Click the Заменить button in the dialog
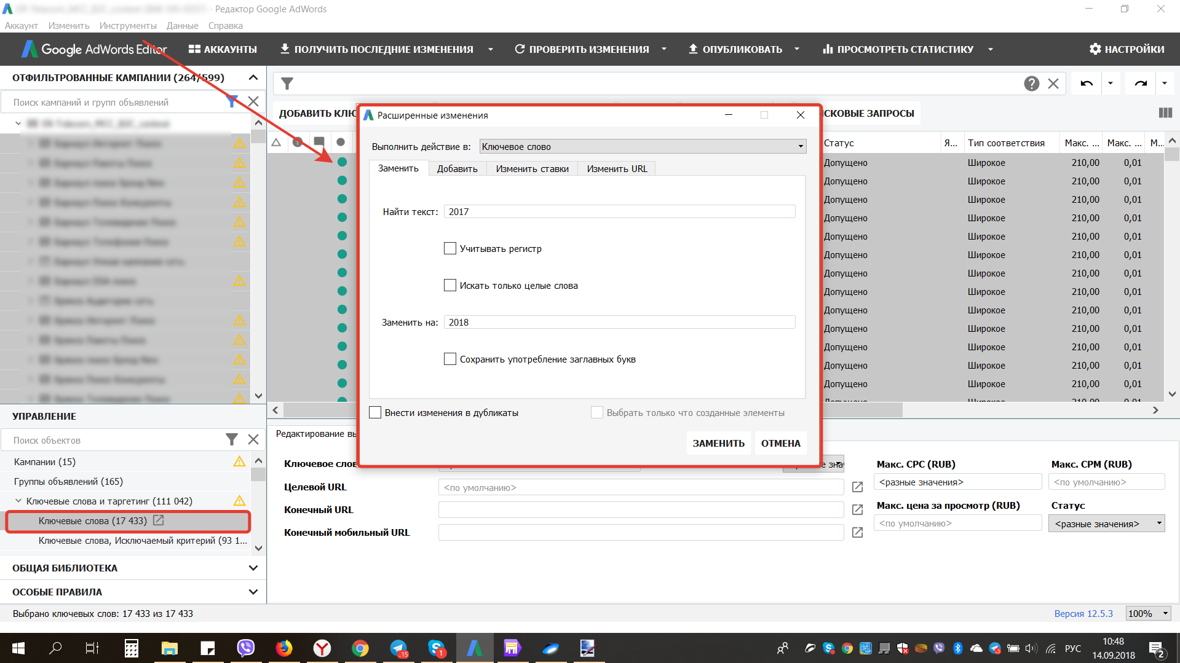 point(718,443)
